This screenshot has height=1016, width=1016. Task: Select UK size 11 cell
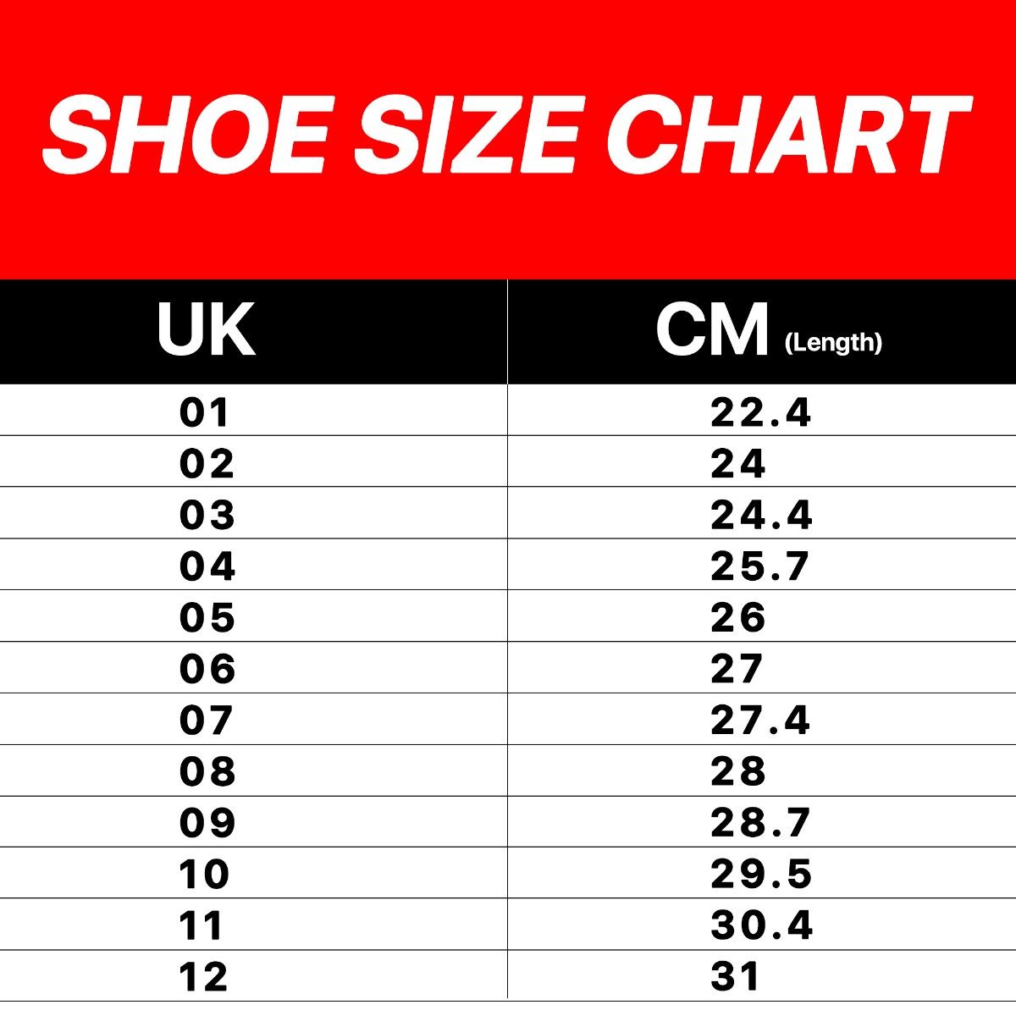pos(202,925)
